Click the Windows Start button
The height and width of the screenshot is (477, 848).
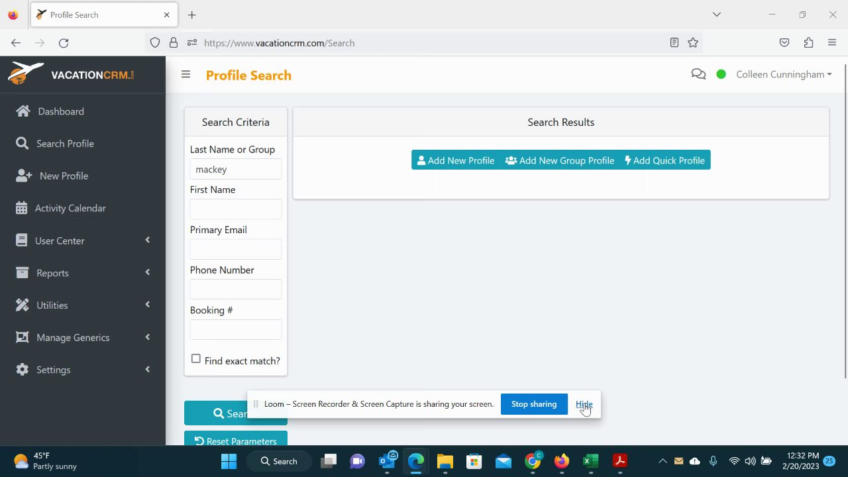coord(229,461)
